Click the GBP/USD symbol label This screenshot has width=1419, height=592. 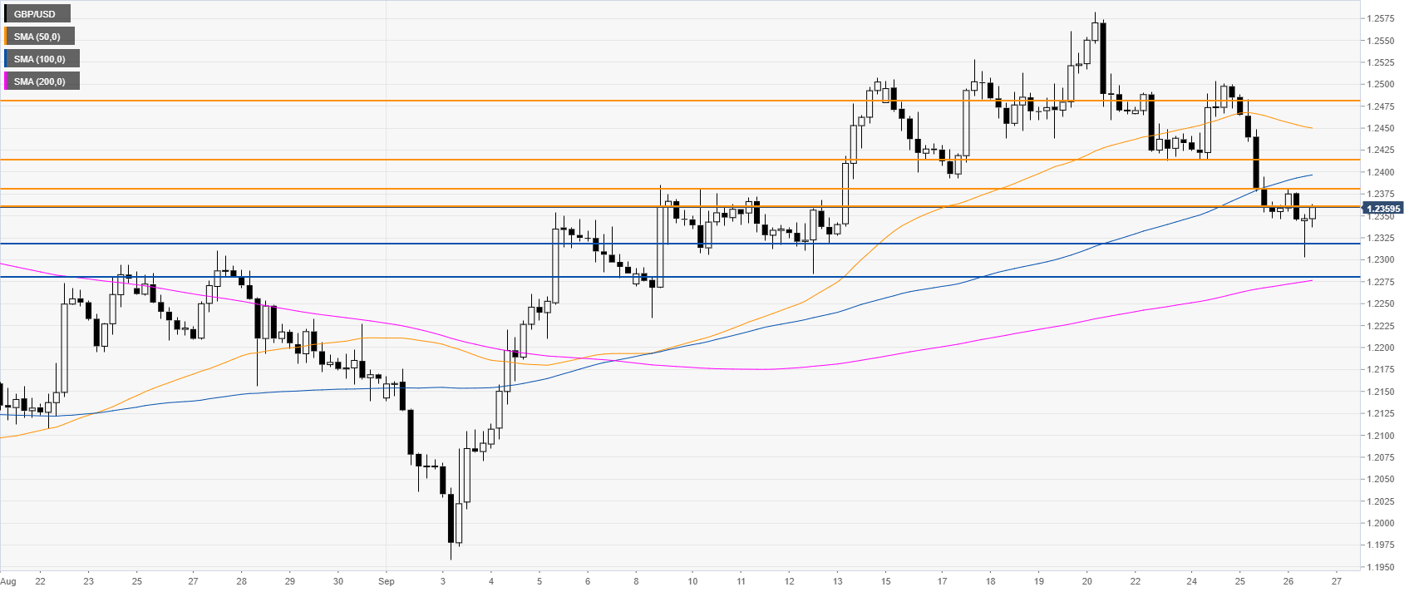[x=35, y=14]
